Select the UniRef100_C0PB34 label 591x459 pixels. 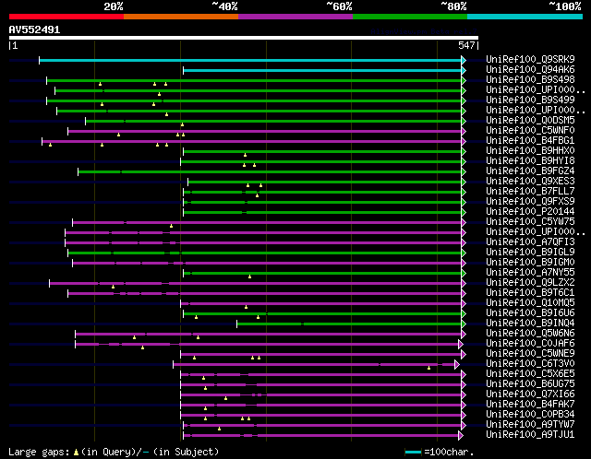[x=530, y=415]
